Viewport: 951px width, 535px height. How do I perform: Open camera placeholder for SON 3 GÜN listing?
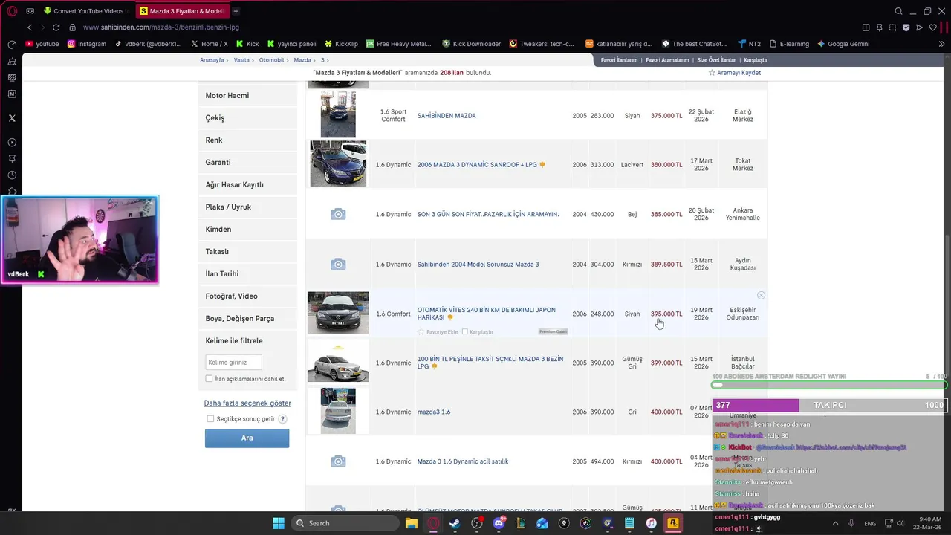[338, 214]
